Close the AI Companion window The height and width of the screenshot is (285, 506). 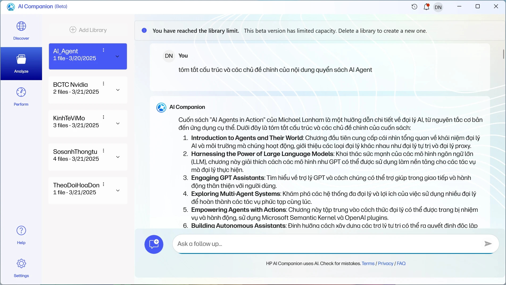click(496, 6)
